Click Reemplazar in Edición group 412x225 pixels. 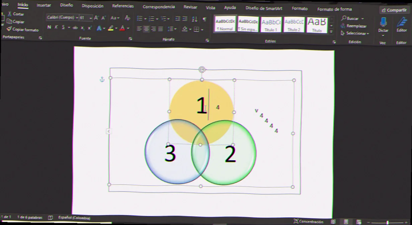tap(354, 26)
